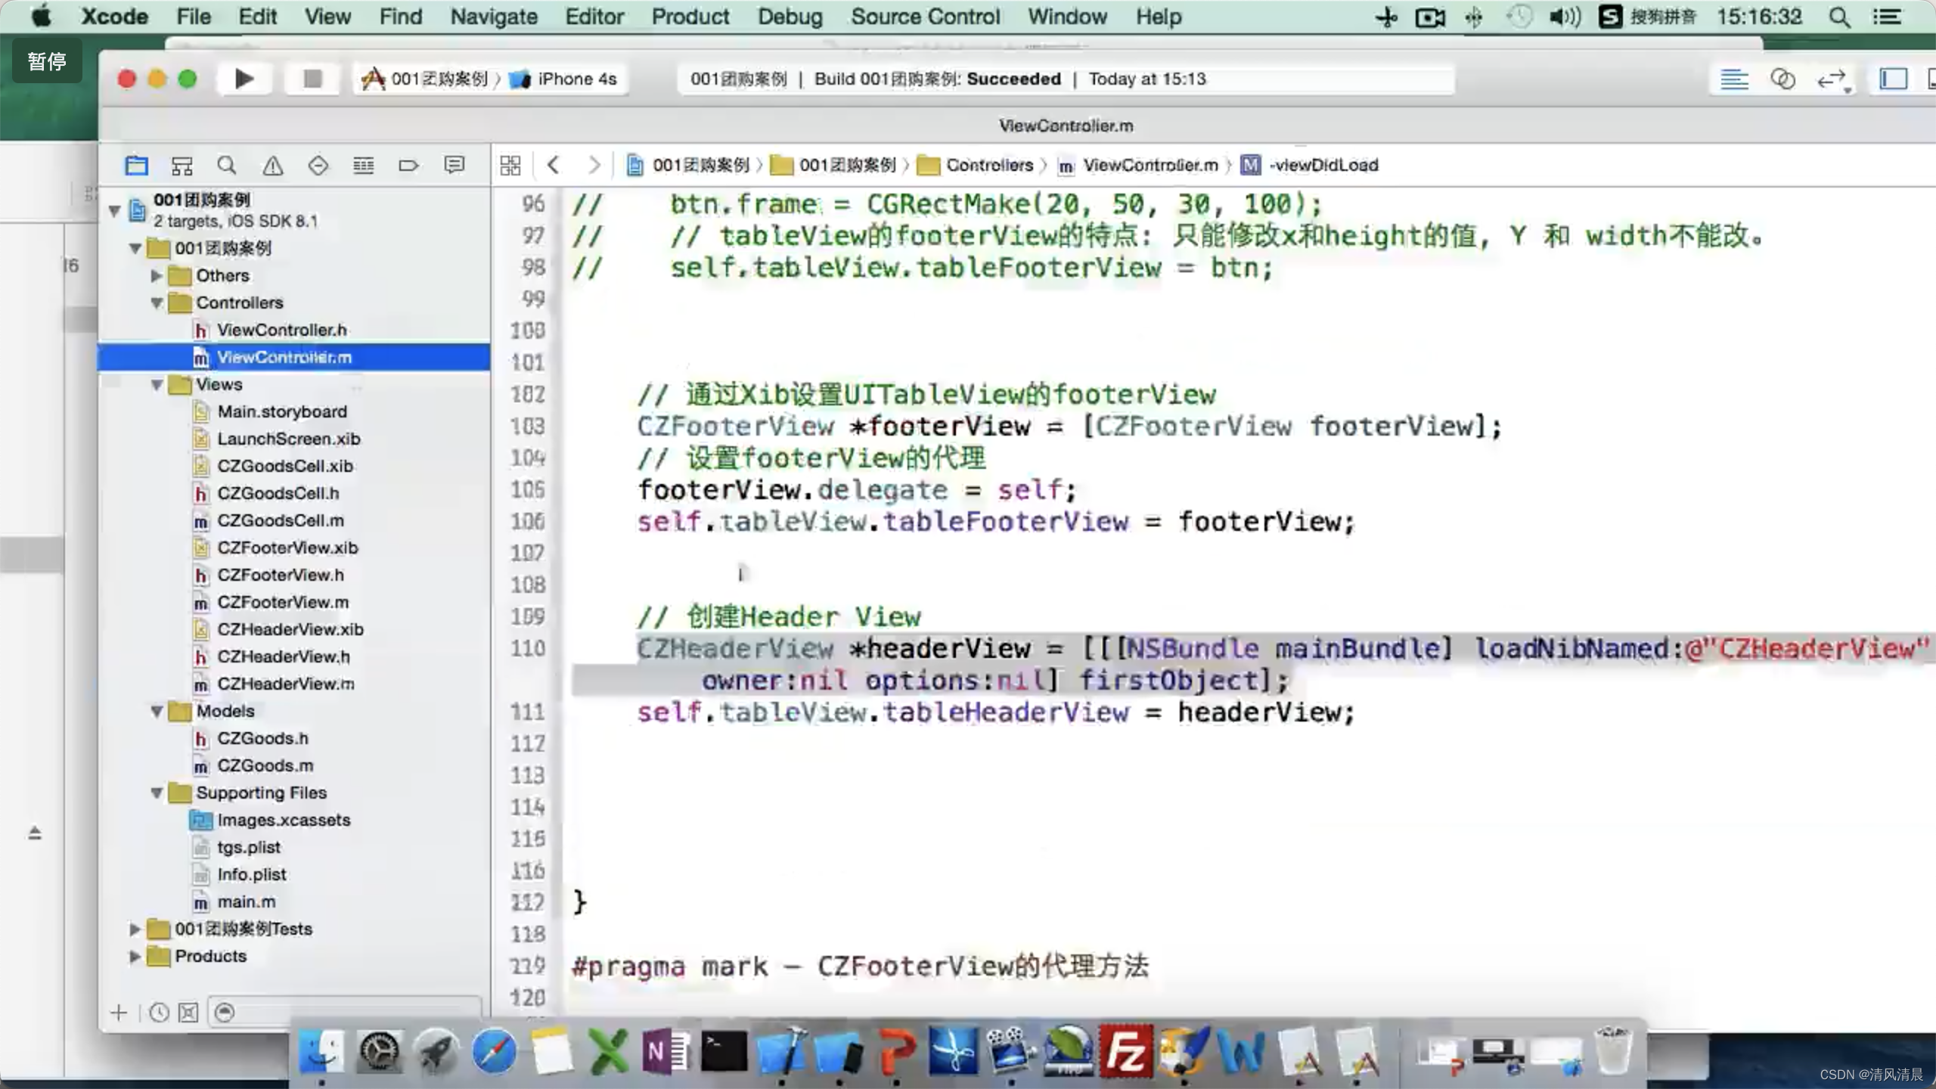Image resolution: width=1936 pixels, height=1089 pixels.
Task: Select the 001团购案例 scheme
Action: 425,79
